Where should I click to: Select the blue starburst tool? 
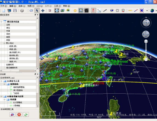point(142,10)
